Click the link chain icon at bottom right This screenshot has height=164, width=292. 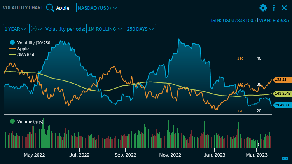(285, 159)
